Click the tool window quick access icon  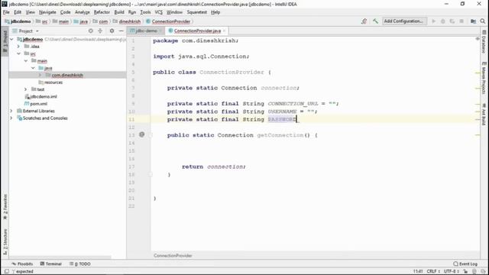[7, 271]
